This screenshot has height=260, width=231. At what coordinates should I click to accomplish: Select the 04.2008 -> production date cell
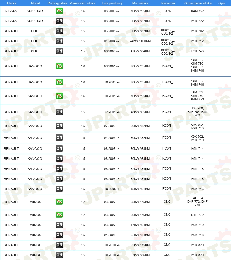point(112,235)
